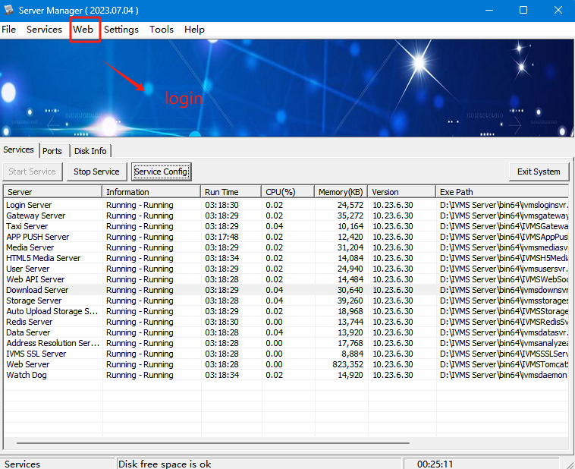Select the HTML5 Media Server row
The height and width of the screenshot is (469, 575).
(286, 258)
